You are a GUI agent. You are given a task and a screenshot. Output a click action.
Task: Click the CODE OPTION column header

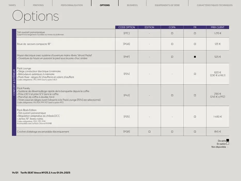point(127,27)
